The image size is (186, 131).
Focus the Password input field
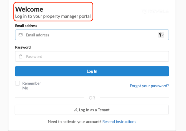click(x=92, y=56)
